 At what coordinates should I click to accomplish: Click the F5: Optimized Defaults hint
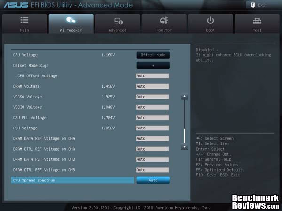[220, 170]
